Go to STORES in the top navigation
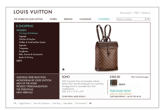165x110 pixels. 53,19
